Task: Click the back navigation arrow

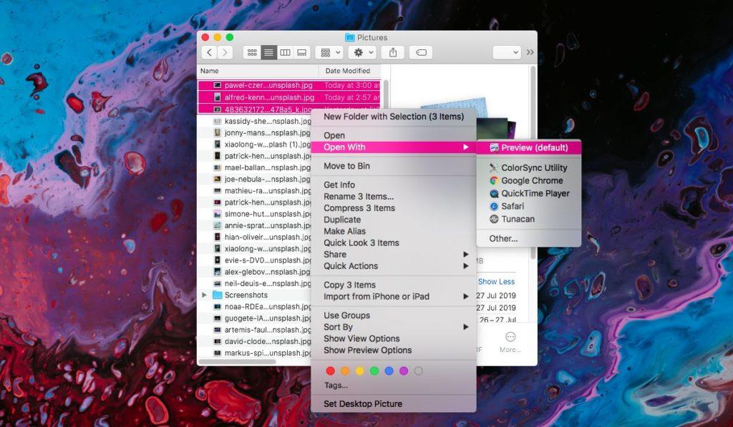Action: (x=208, y=51)
